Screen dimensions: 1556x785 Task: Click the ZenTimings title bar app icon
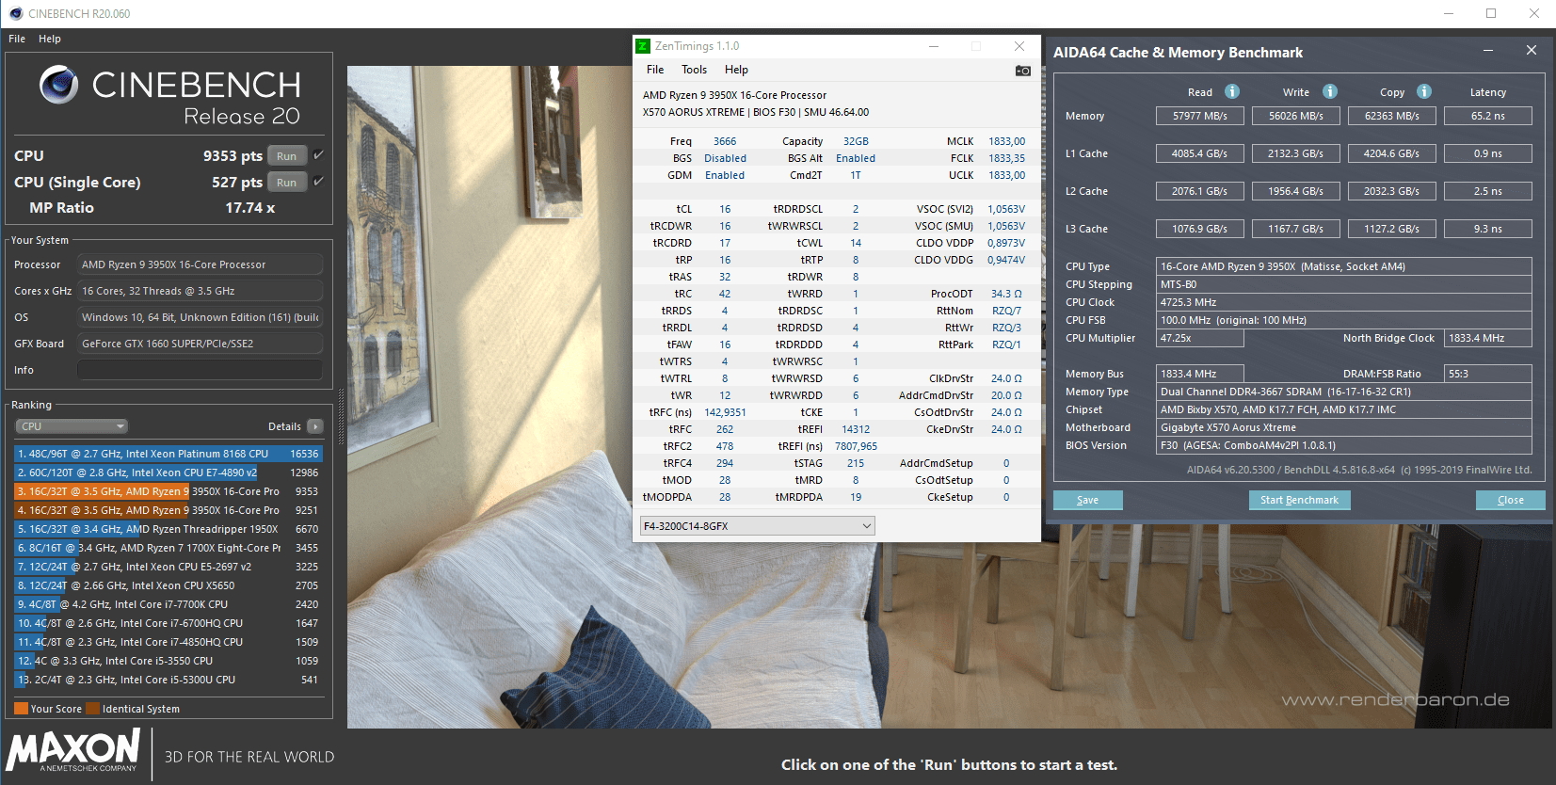pos(643,46)
